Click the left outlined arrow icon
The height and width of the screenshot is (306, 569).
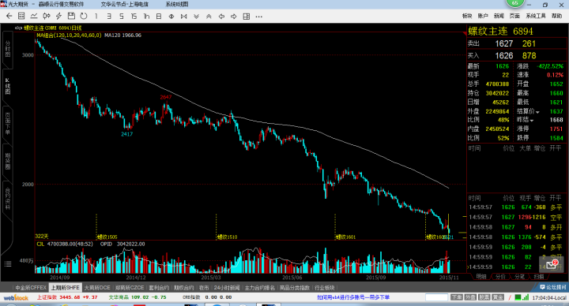coord(221,17)
